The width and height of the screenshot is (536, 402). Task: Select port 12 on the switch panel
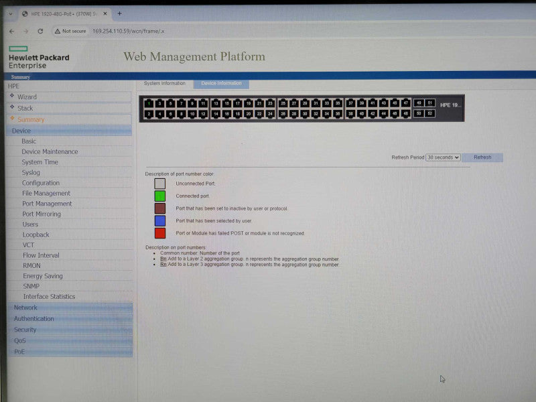(x=203, y=114)
